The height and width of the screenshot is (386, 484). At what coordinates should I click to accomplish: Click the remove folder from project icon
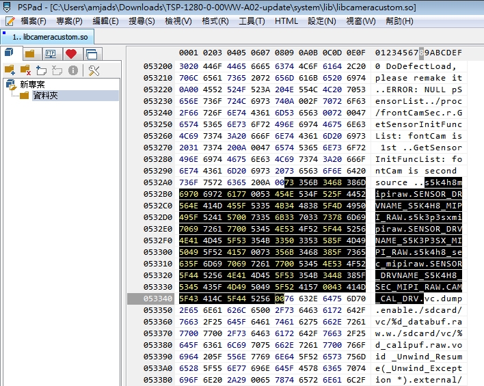point(25,70)
